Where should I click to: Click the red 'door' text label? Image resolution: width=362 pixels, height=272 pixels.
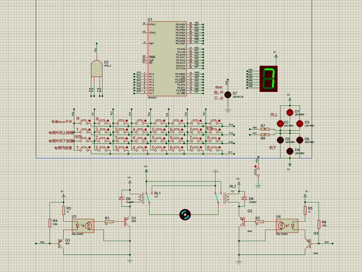(219, 87)
